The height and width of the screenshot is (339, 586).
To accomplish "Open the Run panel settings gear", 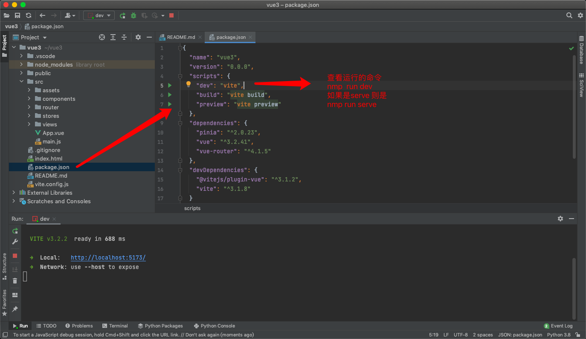I will [560, 219].
